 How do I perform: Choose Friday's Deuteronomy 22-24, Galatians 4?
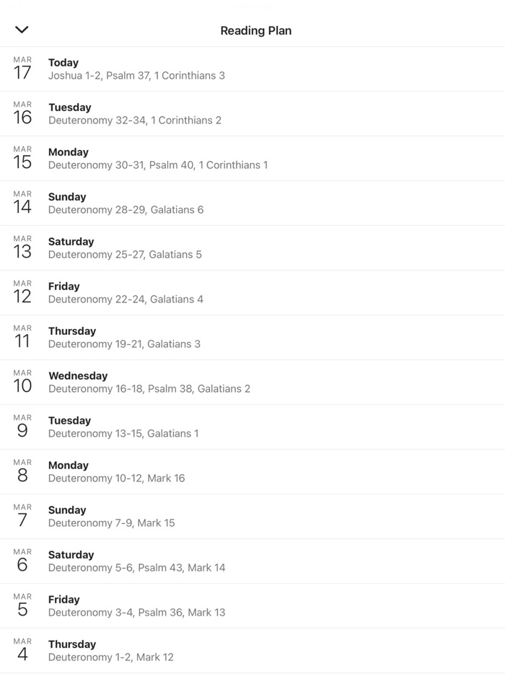click(126, 293)
